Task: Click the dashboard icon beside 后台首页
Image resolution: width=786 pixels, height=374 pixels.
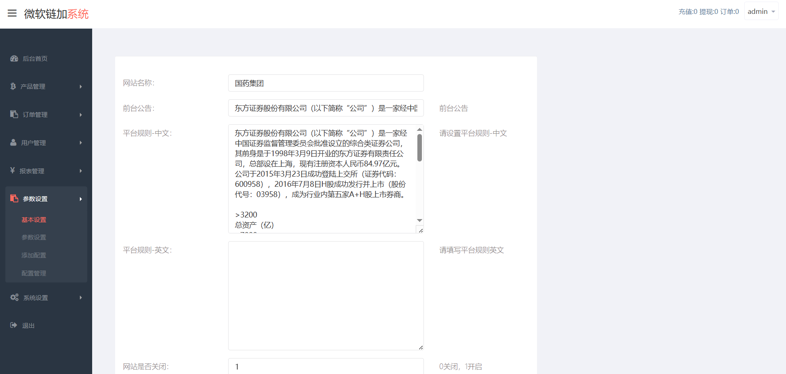Action: tap(14, 58)
